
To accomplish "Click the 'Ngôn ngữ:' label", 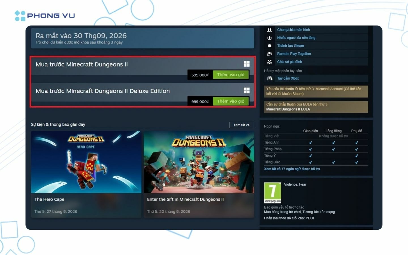I will [272, 126].
